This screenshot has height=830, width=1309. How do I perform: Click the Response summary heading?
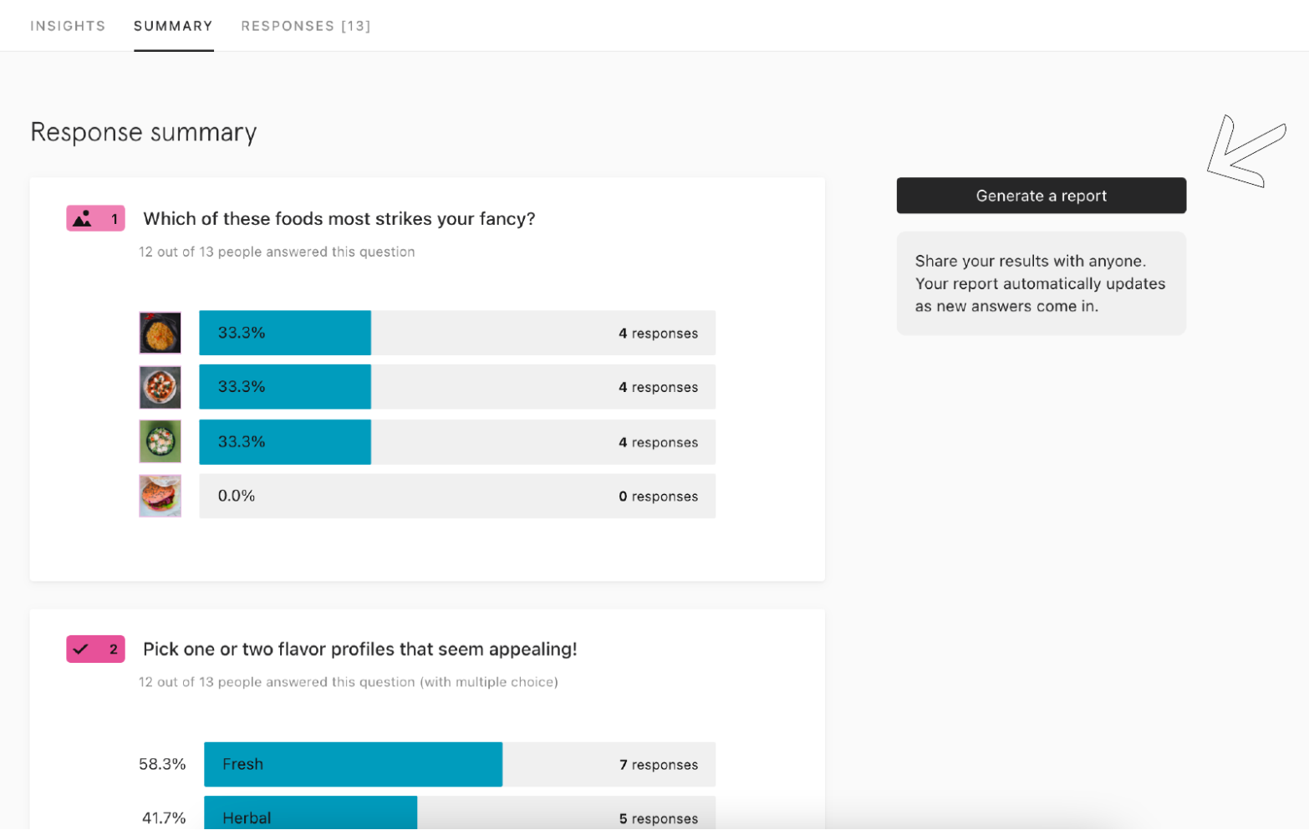(143, 131)
